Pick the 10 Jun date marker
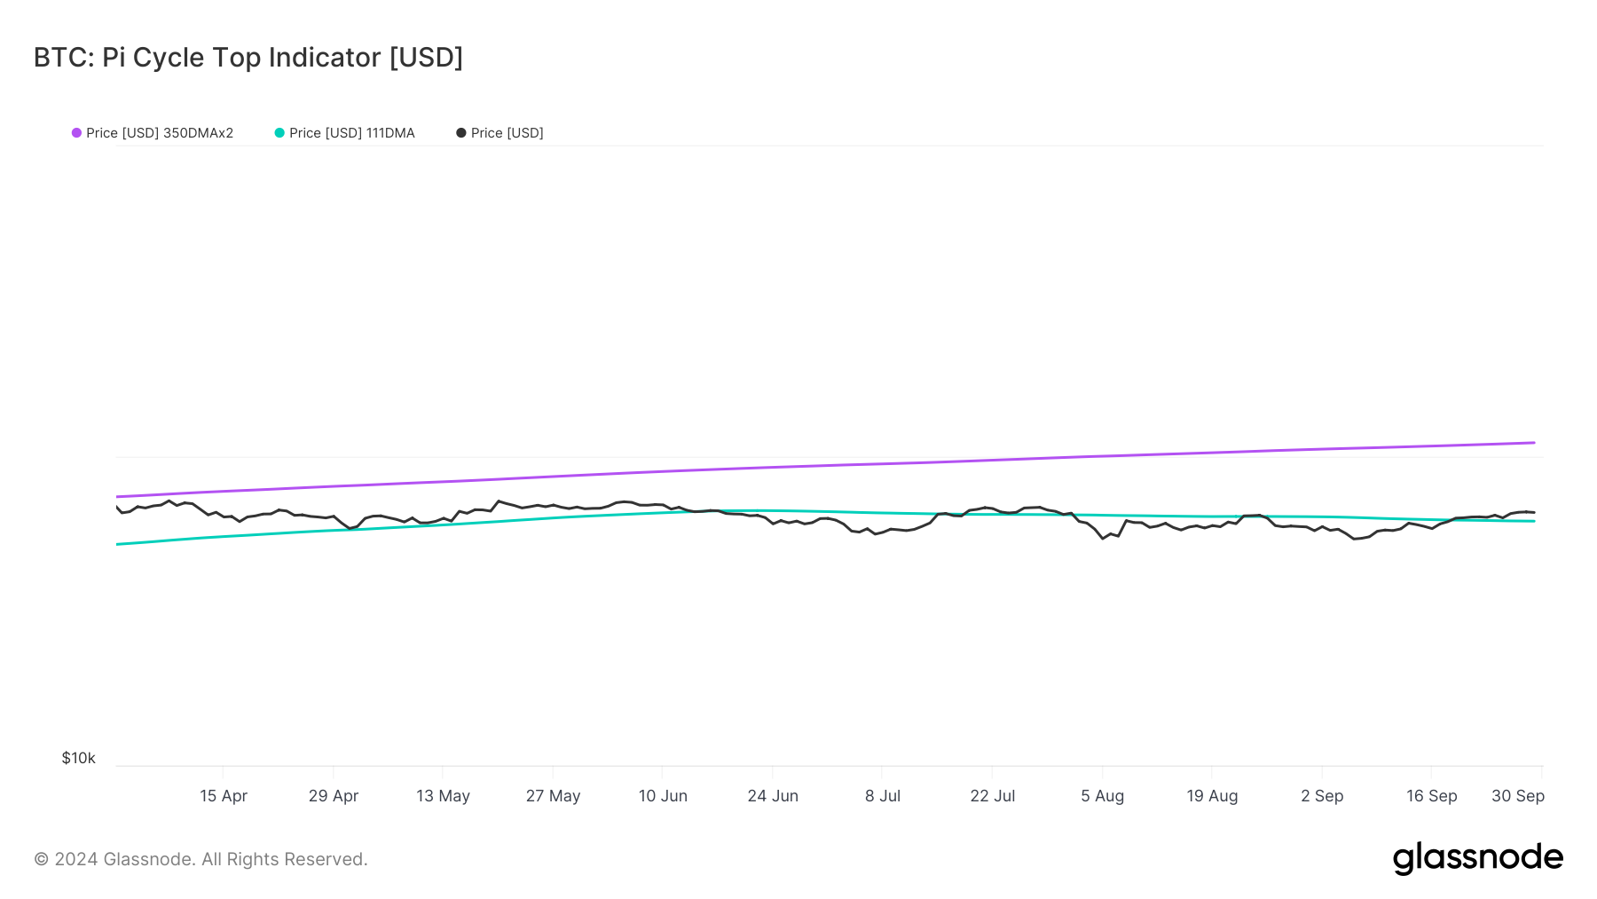Viewport: 1597px width, 899px height. coord(663,796)
